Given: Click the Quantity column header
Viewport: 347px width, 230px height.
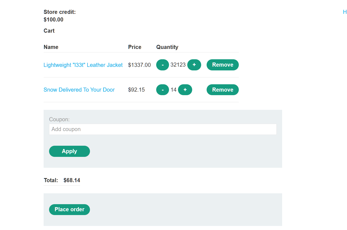Looking at the screenshot, I should (x=167, y=47).
